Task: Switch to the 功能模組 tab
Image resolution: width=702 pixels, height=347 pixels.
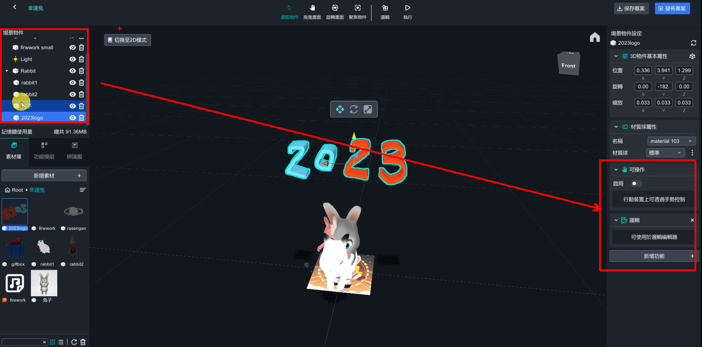Action: click(x=44, y=151)
